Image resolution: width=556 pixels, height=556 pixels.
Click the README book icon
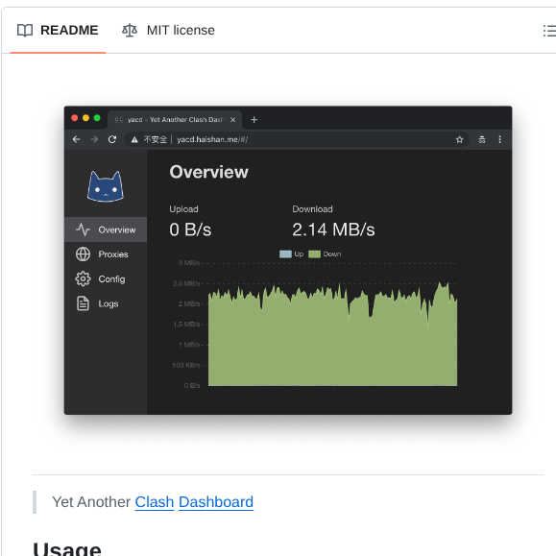tap(25, 31)
